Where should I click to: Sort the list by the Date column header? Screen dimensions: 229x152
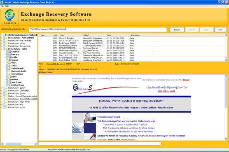(117, 35)
